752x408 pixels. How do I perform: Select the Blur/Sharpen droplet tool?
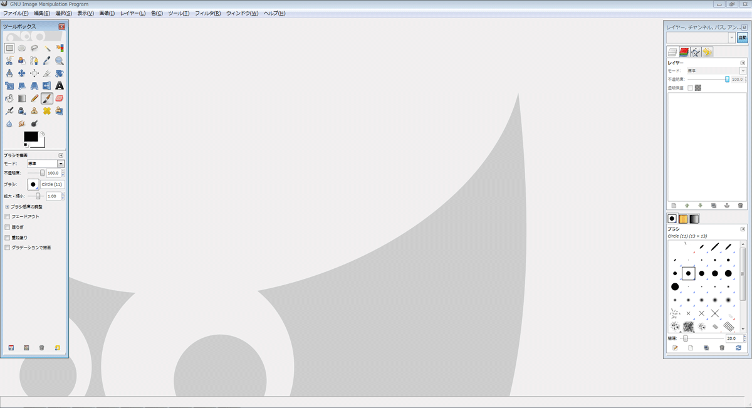9,123
